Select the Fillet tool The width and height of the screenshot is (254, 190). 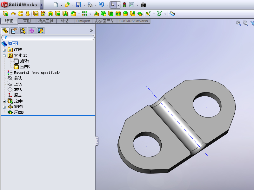[73, 14]
